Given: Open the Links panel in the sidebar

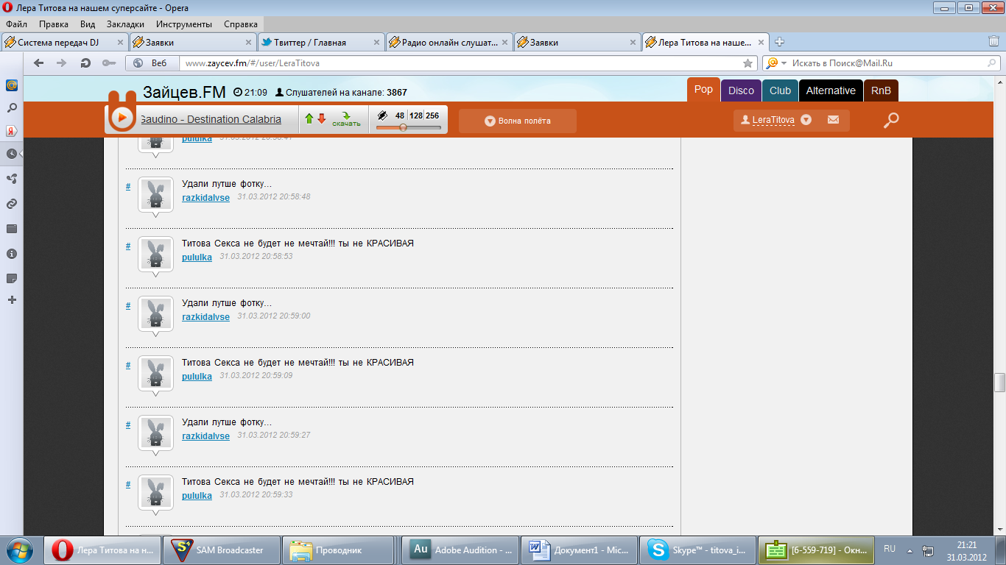Looking at the screenshot, I should point(12,204).
